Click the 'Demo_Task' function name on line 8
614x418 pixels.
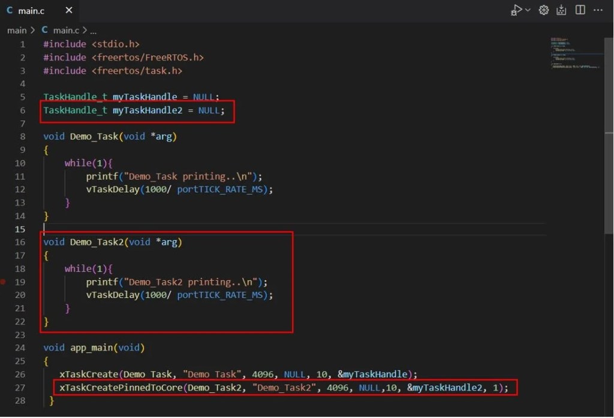tap(94, 137)
